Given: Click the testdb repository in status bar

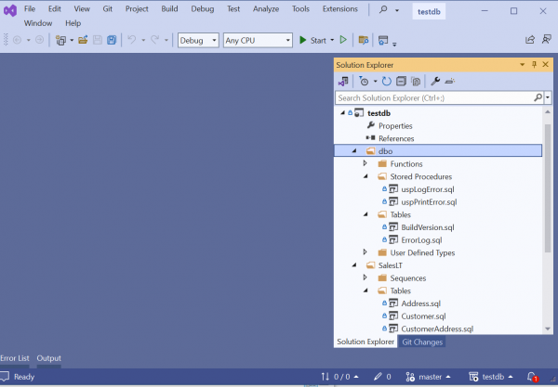Looking at the screenshot, I should pyautogui.click(x=491, y=377).
